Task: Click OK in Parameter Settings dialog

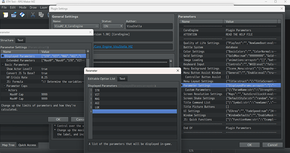Action: click(x=58, y=119)
